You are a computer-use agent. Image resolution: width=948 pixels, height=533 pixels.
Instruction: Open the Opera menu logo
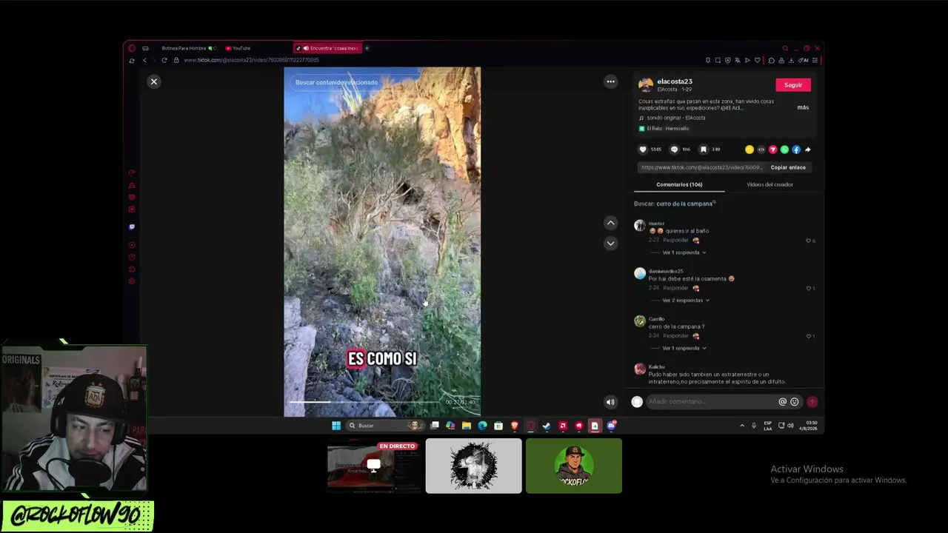click(x=132, y=48)
